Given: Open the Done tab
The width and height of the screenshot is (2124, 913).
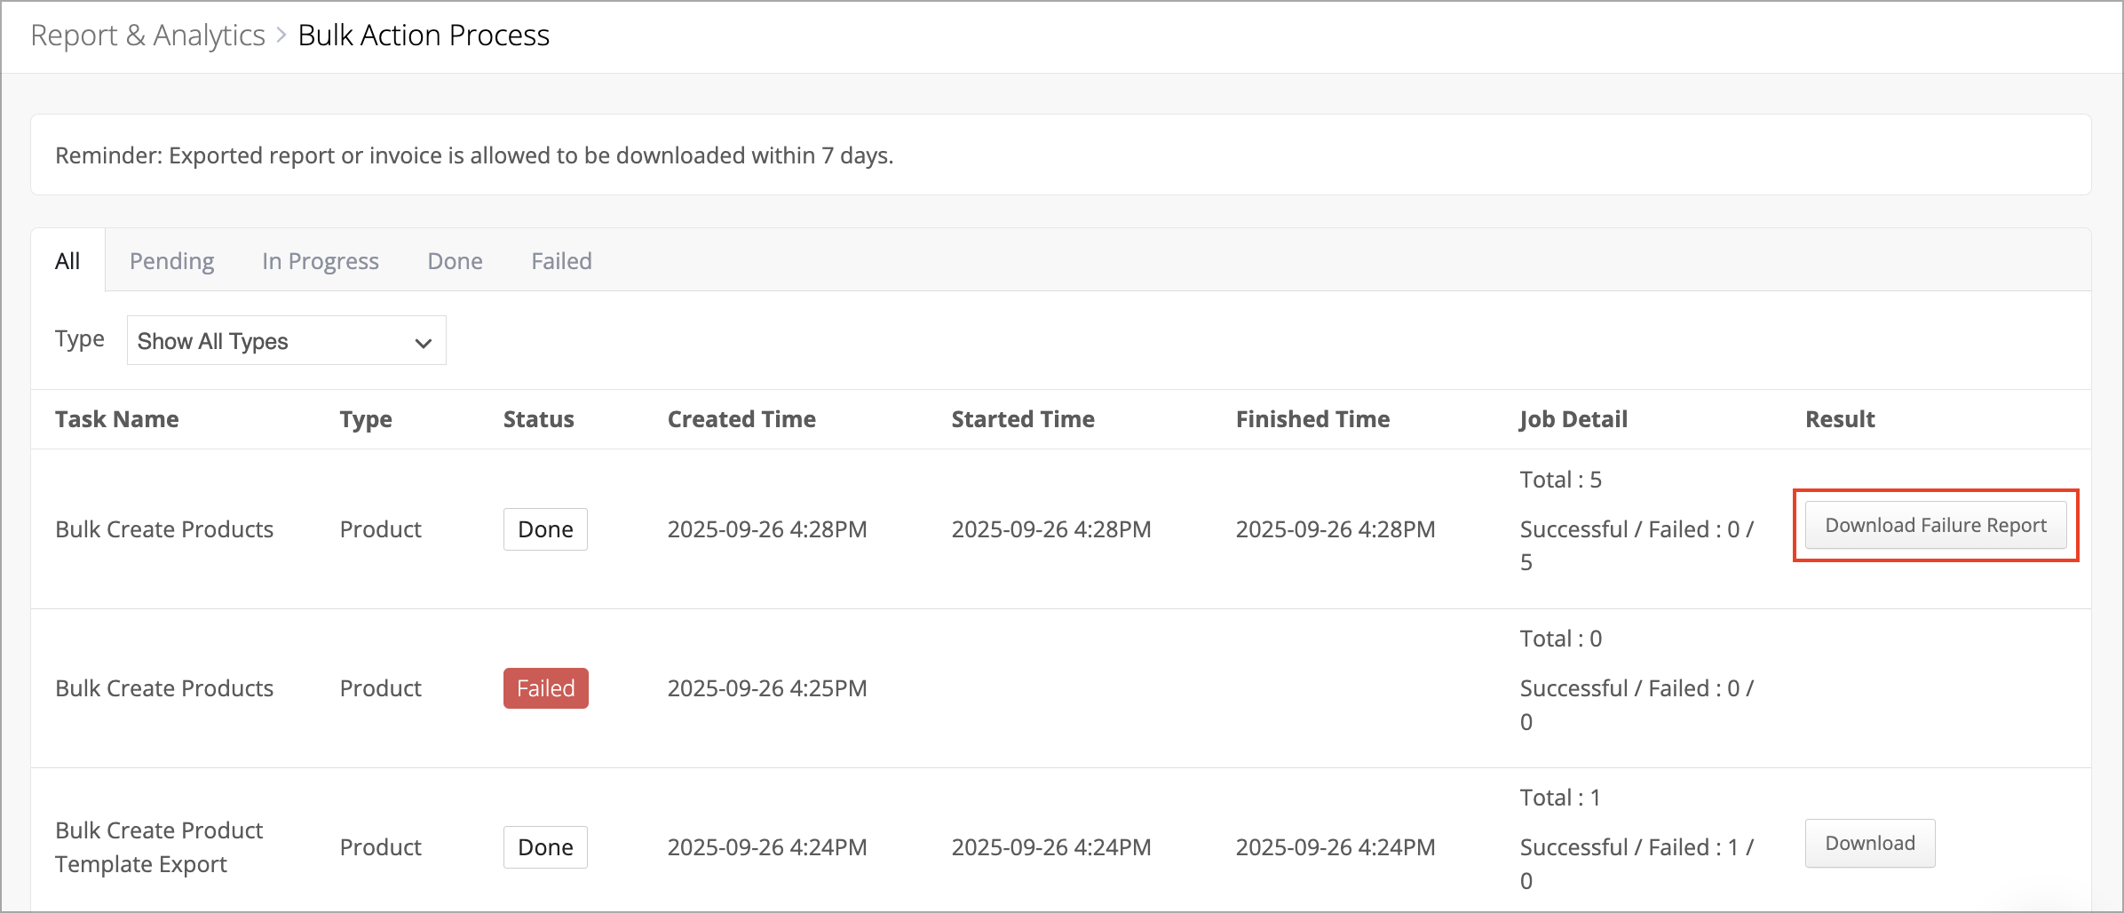Looking at the screenshot, I should [x=455, y=261].
